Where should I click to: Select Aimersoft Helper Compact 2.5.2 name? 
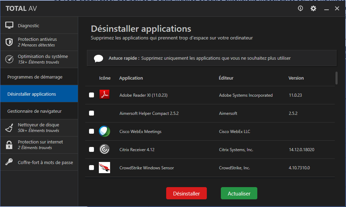pos(149,113)
